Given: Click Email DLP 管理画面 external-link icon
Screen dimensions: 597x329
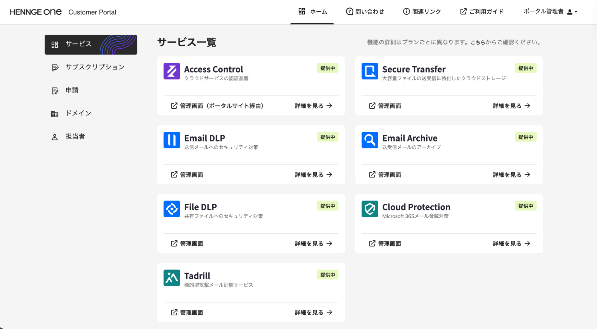Looking at the screenshot, I should pyautogui.click(x=174, y=175).
